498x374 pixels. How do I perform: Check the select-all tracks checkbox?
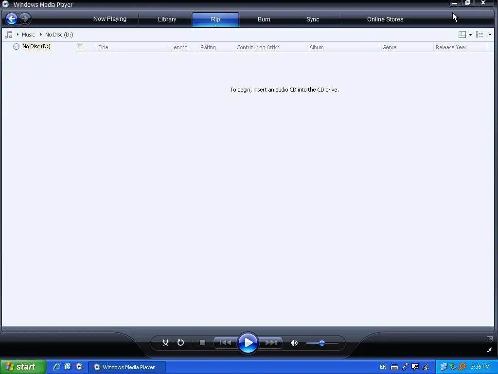point(80,46)
